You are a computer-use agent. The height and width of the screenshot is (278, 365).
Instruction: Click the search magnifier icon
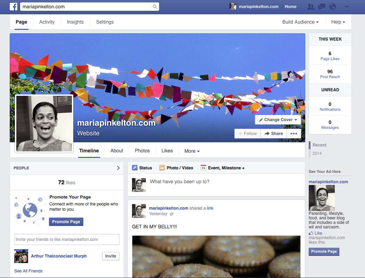(x=155, y=7)
